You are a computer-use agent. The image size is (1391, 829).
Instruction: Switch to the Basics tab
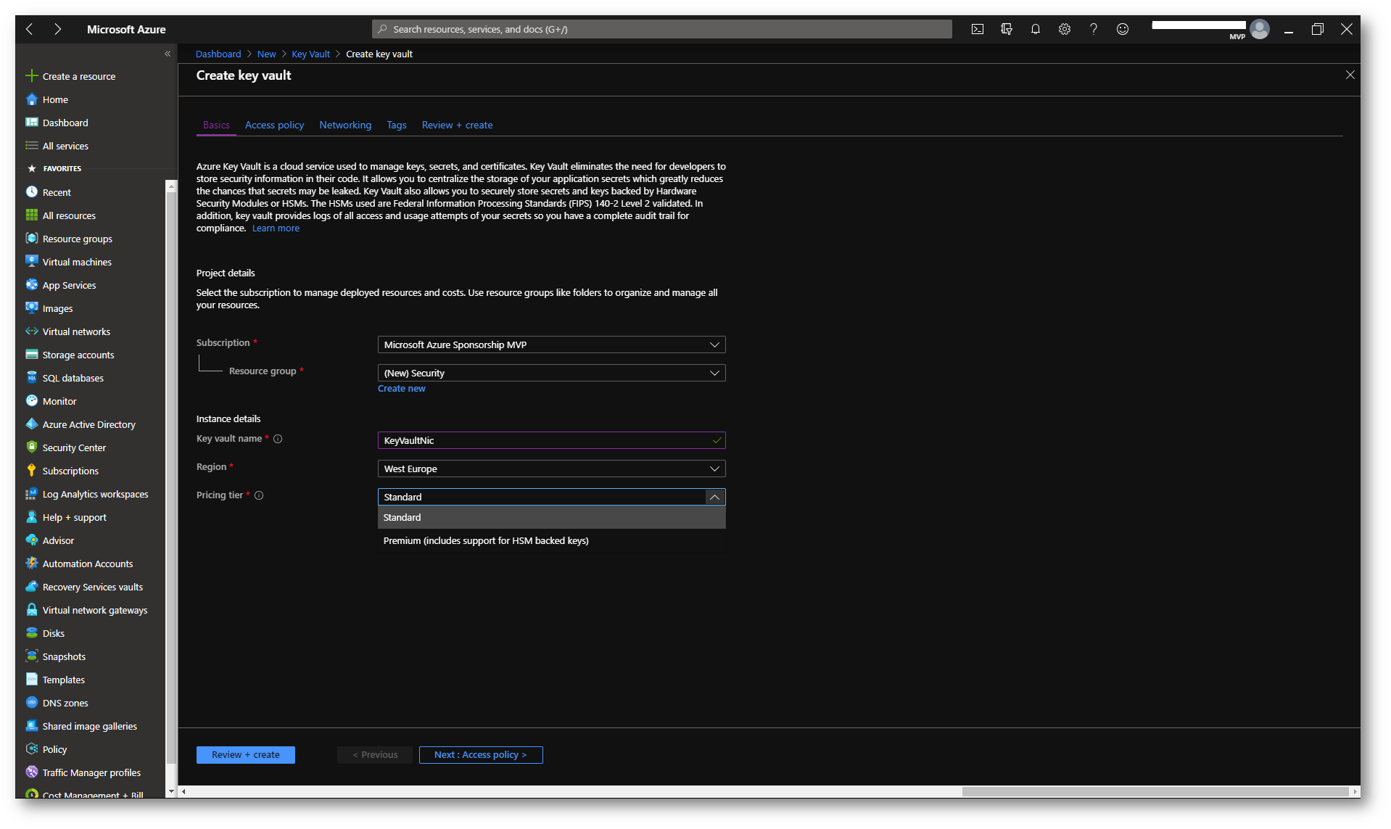(216, 125)
